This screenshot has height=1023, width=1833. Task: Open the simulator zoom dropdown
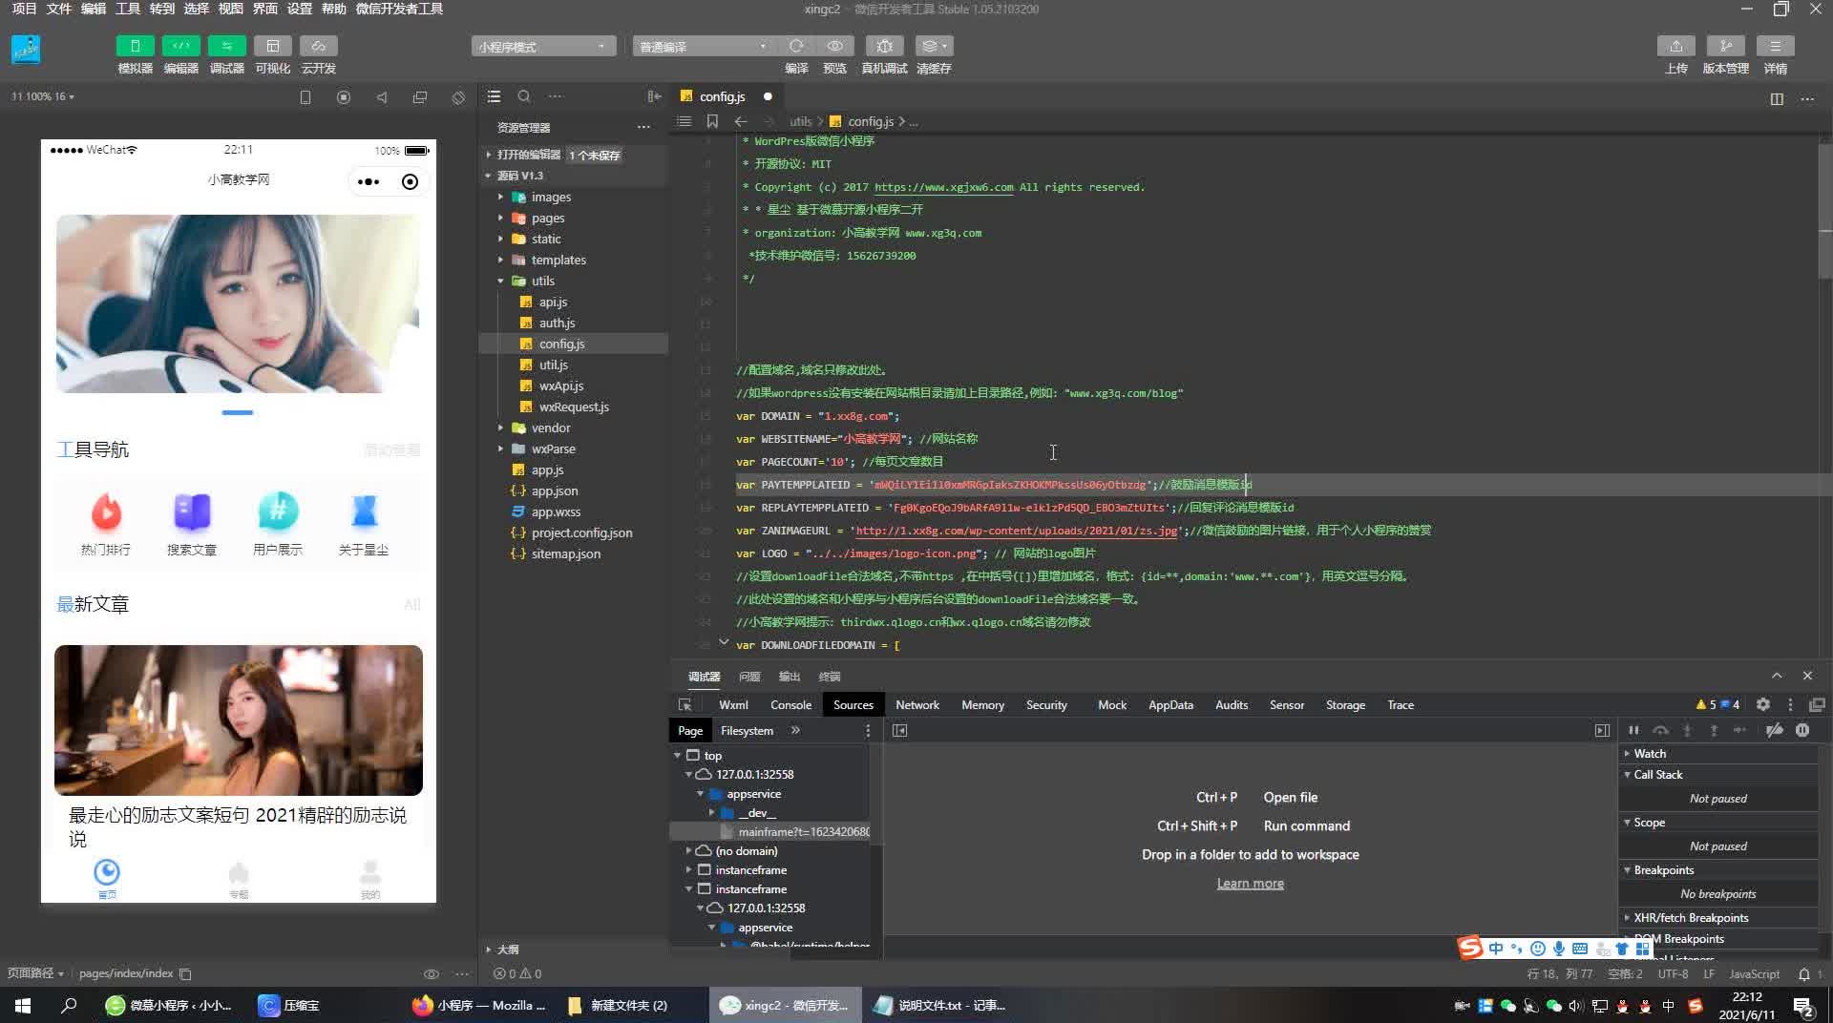[x=43, y=96]
